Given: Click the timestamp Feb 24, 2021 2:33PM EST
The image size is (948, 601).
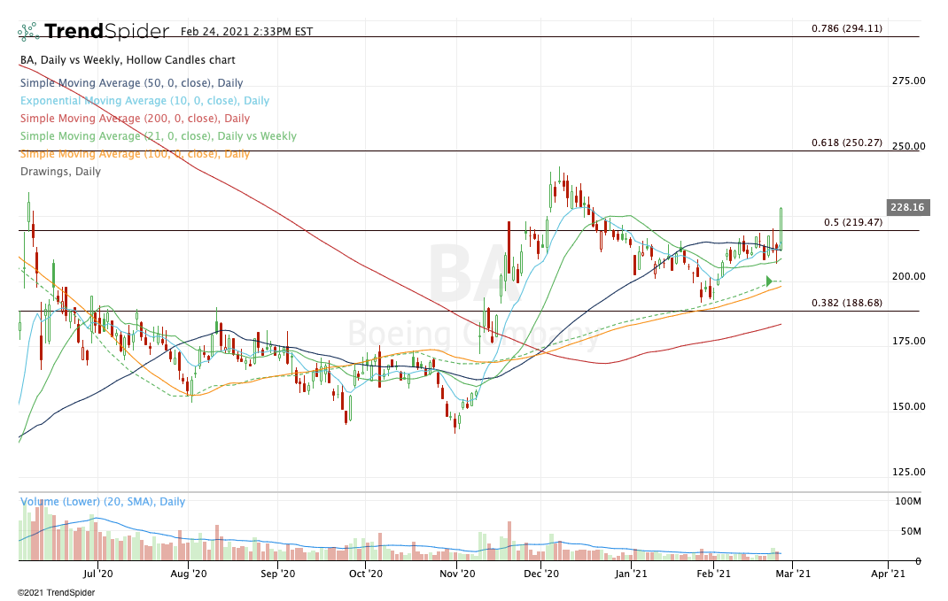Looking at the screenshot, I should [246, 31].
